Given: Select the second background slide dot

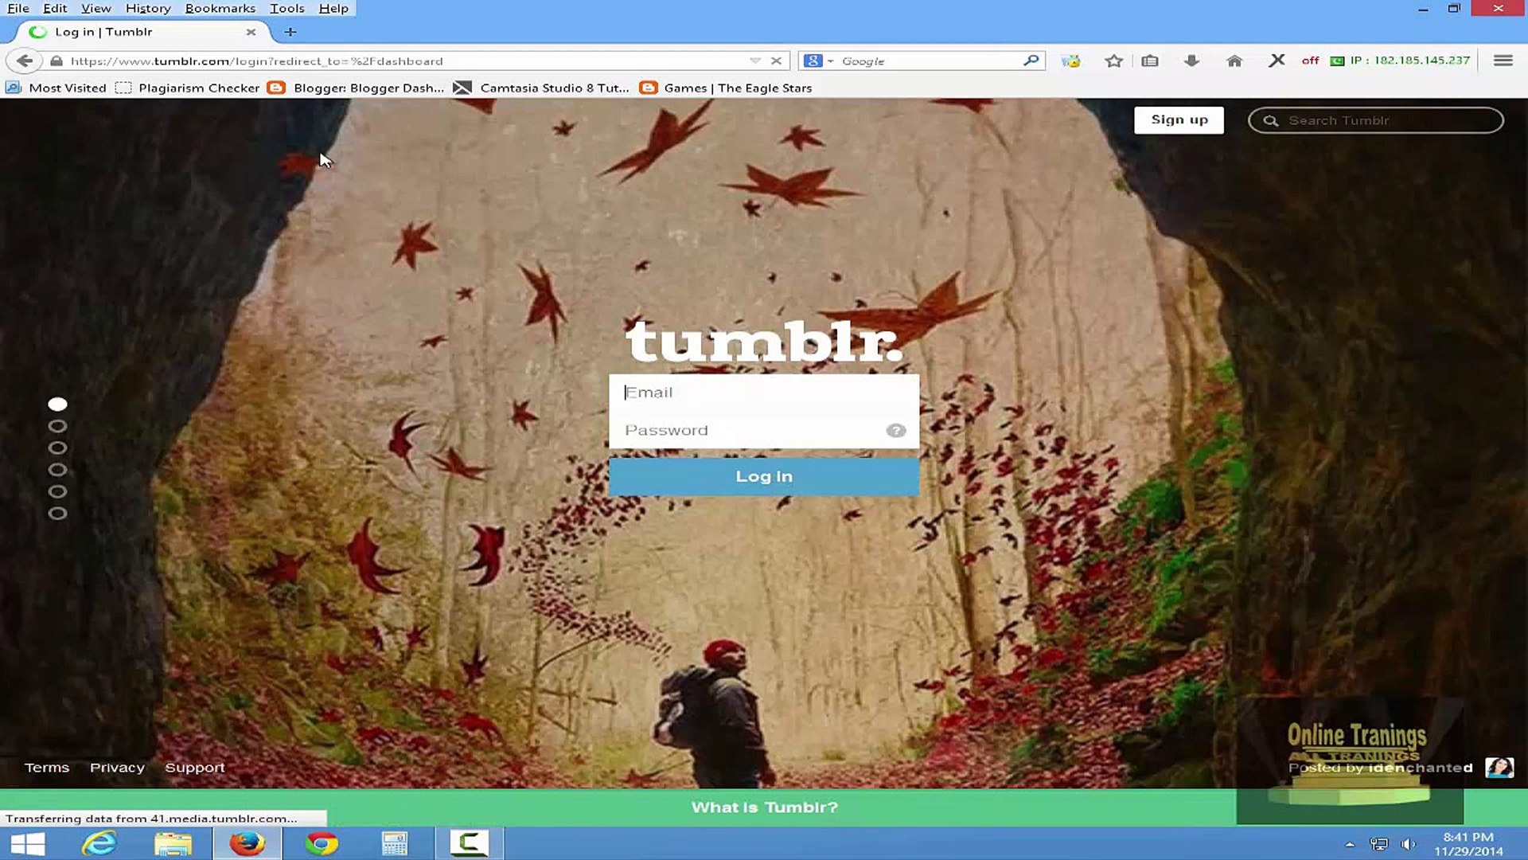Looking at the screenshot, I should pyautogui.click(x=57, y=426).
